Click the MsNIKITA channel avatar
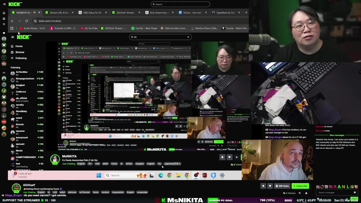 (x=55, y=160)
